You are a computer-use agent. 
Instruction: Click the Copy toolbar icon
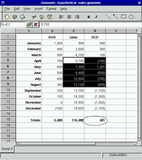pos(42,17)
